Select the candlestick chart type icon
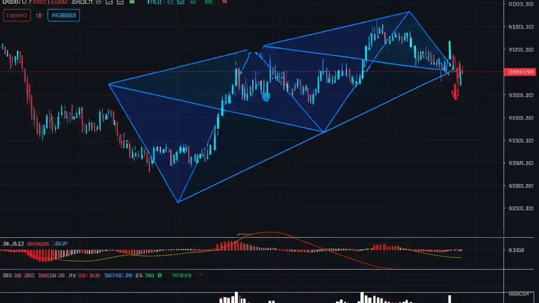539x303 pixels. [99, 2]
